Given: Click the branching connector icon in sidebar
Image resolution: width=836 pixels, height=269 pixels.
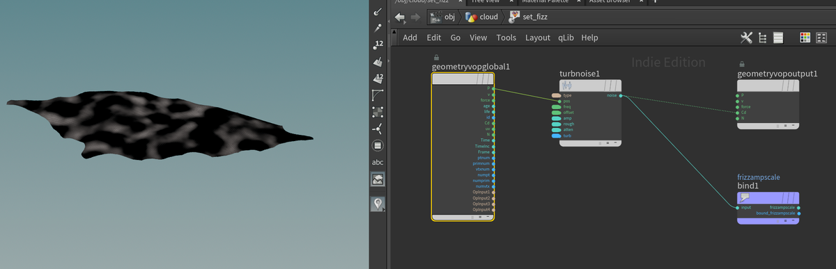Looking at the screenshot, I should 378,129.
